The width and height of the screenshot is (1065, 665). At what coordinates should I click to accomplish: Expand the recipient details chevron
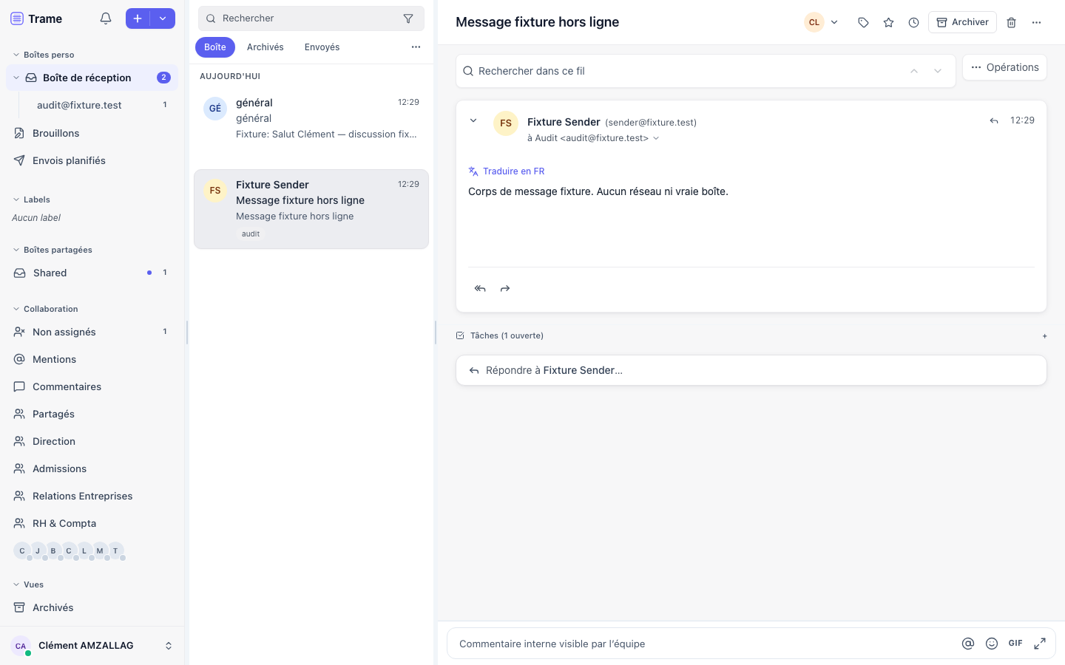tap(656, 138)
